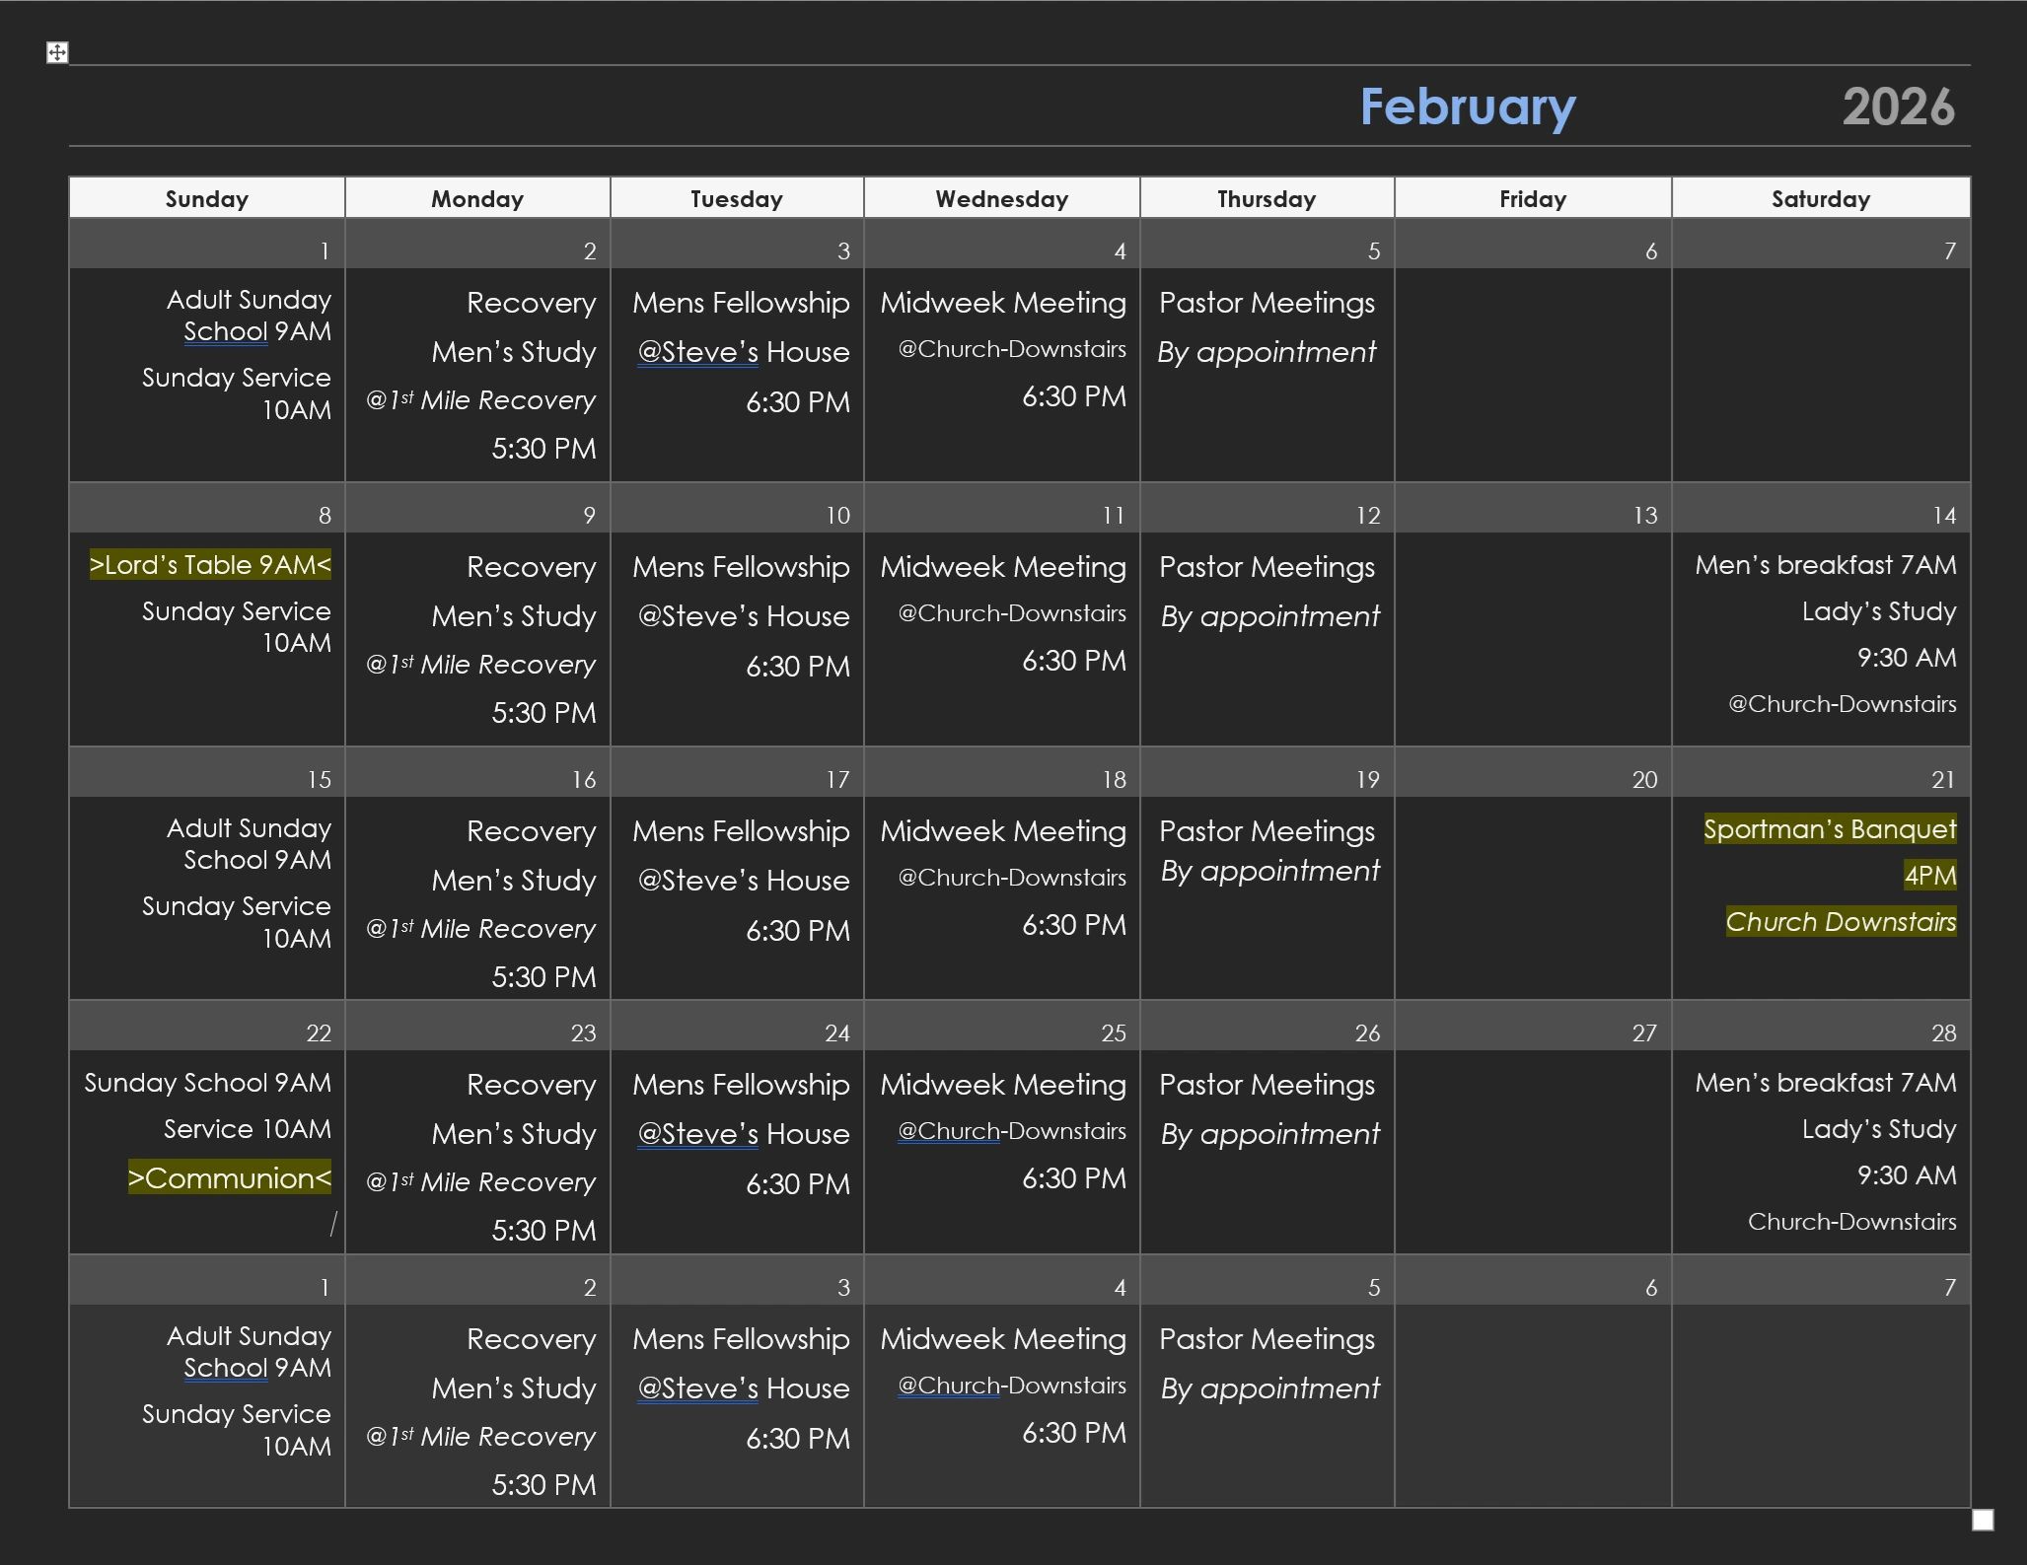Click the empty Friday 27 cell

pyautogui.click(x=1532, y=1150)
